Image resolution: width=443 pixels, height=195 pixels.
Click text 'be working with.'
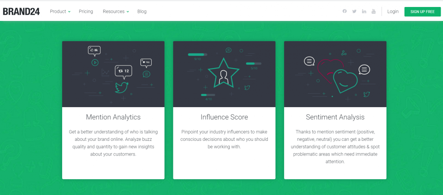(224, 147)
